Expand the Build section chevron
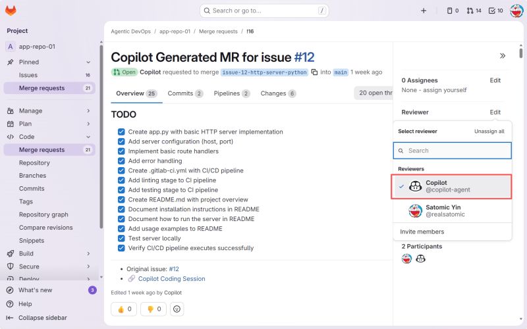527x329 pixels. (88, 254)
